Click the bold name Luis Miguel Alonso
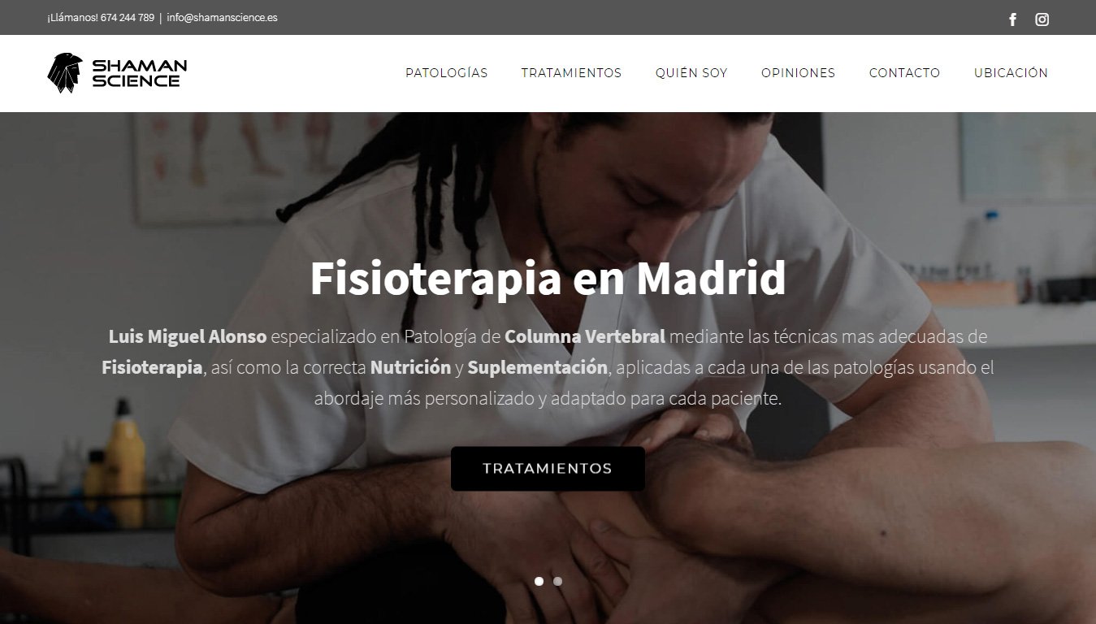The width and height of the screenshot is (1096, 624). coord(188,336)
